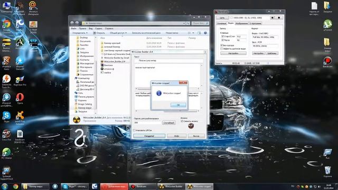338x190 pixels.
Task: Click the horizontal scrollbar under the upper WinLocker text area
Action: [x=167, y=89]
